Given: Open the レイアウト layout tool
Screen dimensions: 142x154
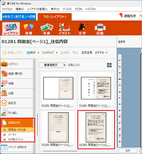Looking at the screenshot, I should [x=11, y=29].
